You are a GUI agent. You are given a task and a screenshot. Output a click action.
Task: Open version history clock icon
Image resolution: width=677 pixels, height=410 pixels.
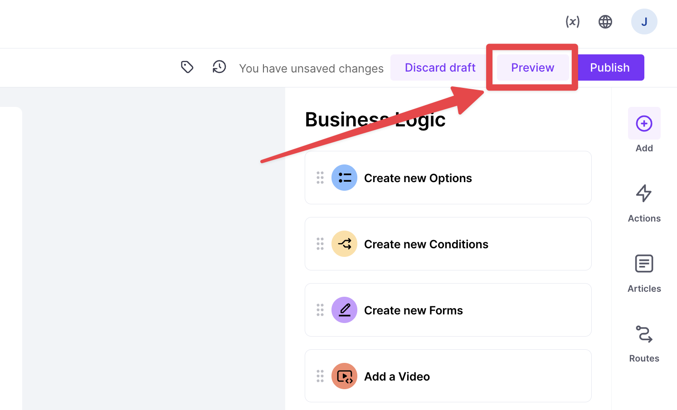pyautogui.click(x=219, y=67)
